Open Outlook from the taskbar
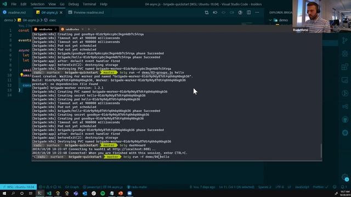The image size is (351, 197). tap(84, 193)
